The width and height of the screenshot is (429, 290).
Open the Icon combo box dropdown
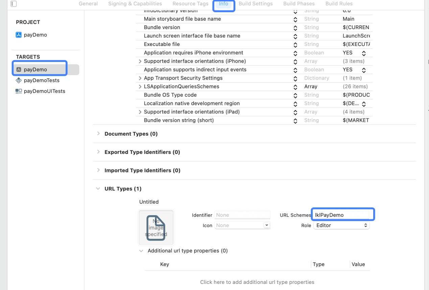(x=267, y=225)
